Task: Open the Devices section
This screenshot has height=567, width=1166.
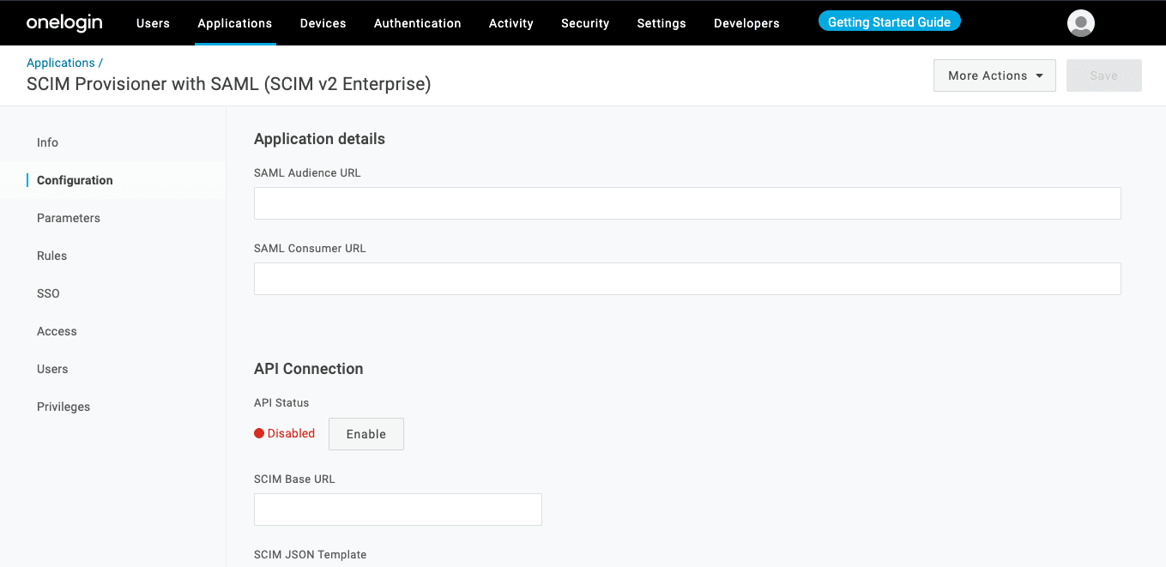Action: pyautogui.click(x=323, y=23)
